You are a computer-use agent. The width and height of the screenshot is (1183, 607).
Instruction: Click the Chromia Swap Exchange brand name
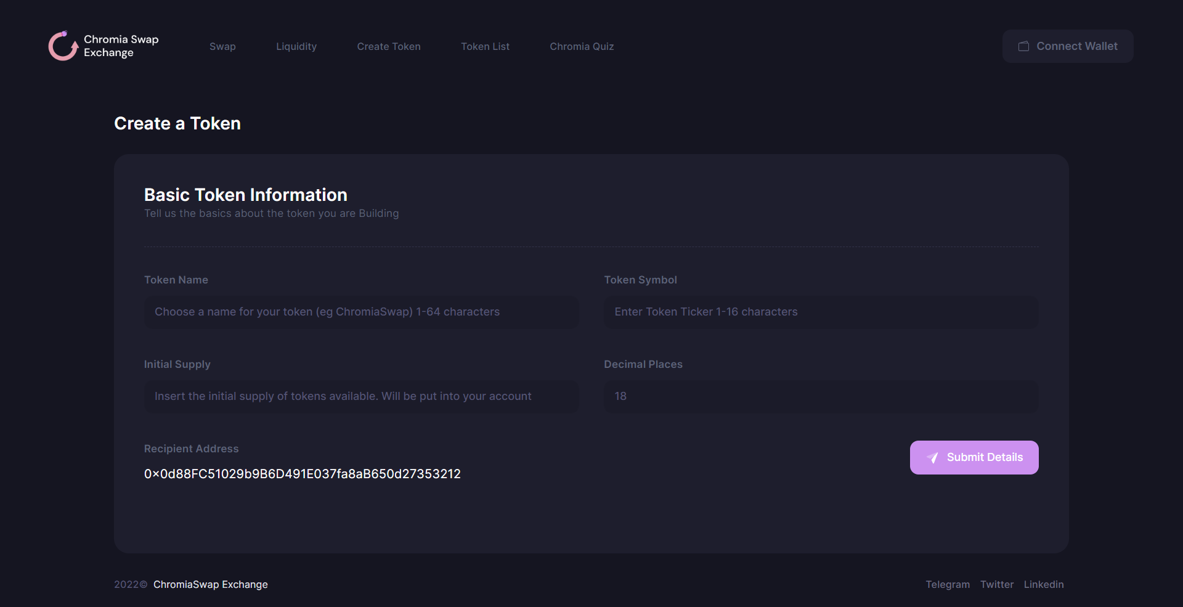click(121, 46)
